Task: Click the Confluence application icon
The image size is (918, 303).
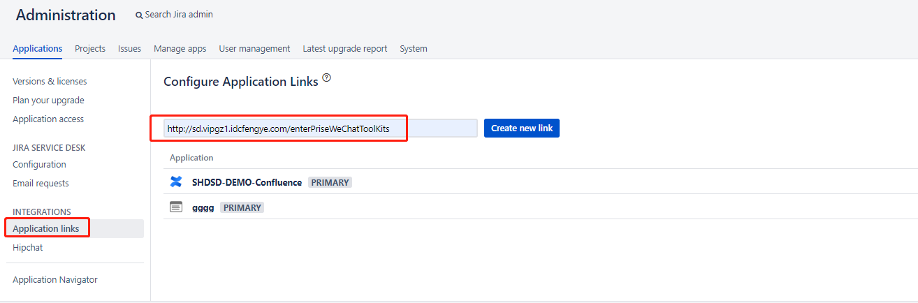Action: (x=176, y=182)
